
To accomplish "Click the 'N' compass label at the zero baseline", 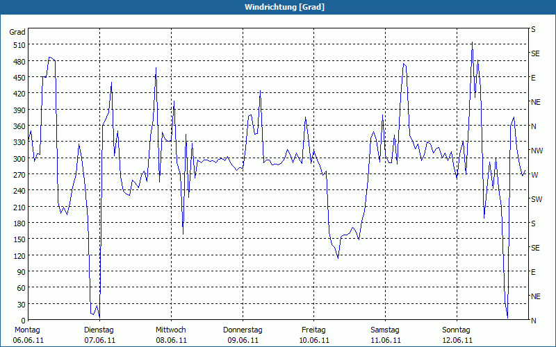I will 533,321.
